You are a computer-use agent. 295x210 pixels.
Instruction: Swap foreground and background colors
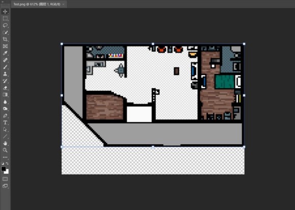7,164
